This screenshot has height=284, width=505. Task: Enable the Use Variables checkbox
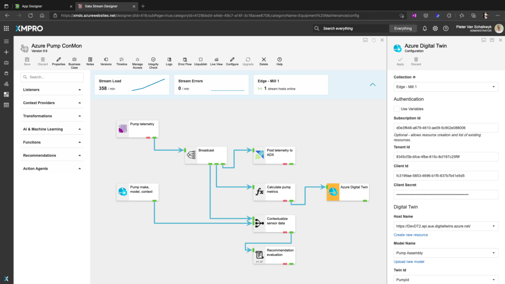pyautogui.click(x=397, y=108)
